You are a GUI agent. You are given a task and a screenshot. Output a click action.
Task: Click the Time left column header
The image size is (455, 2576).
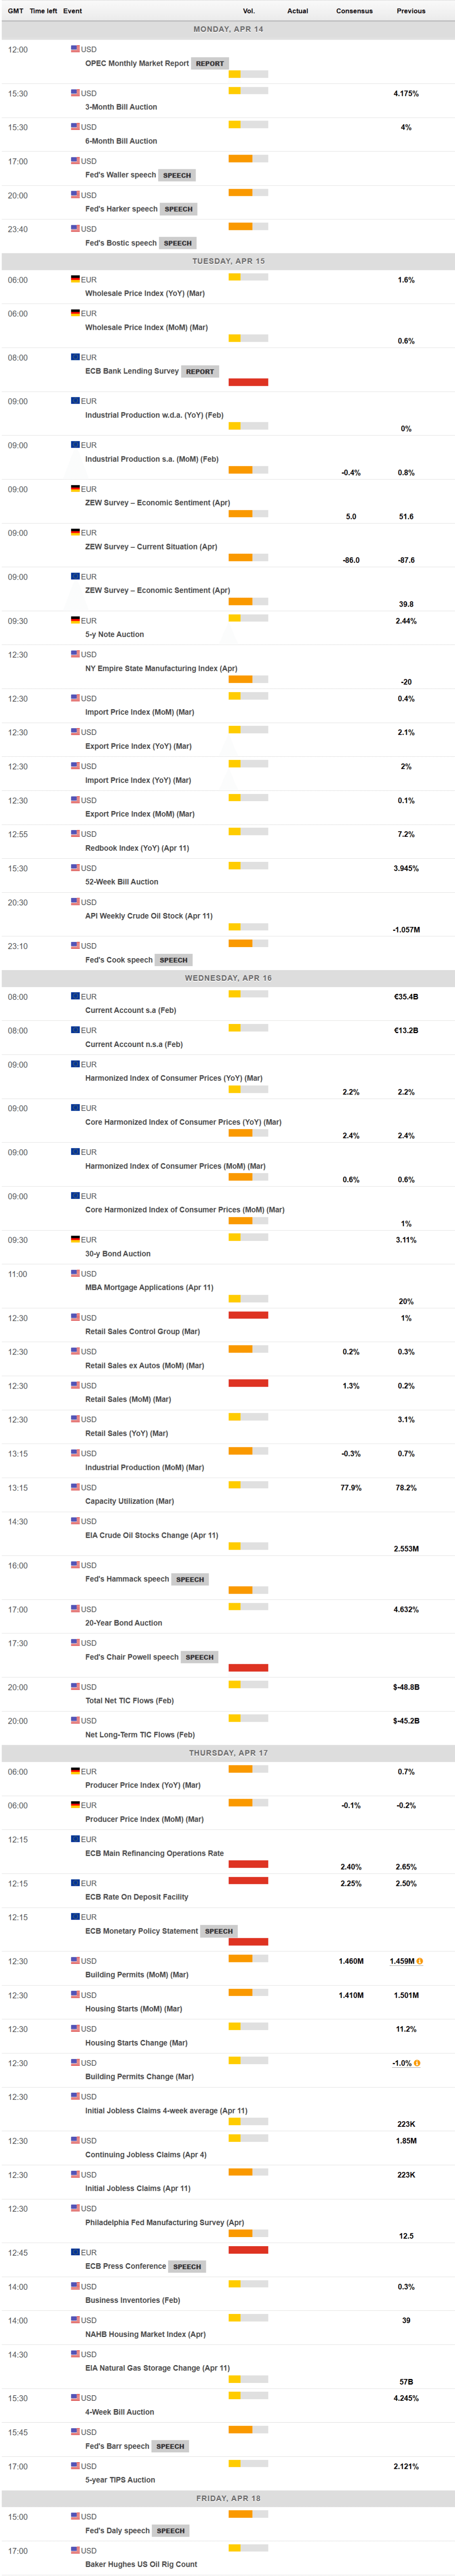(x=43, y=11)
